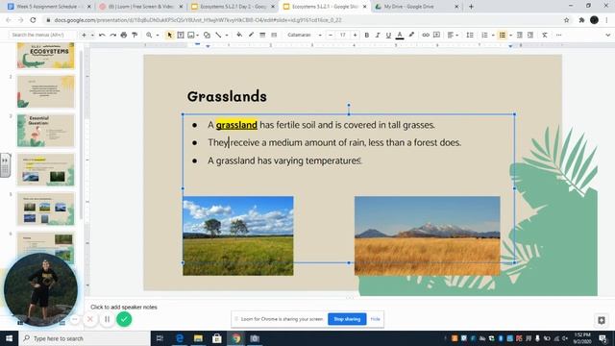Open the line type dropdown arrow
The height and width of the screenshot is (346, 615).
(227, 35)
